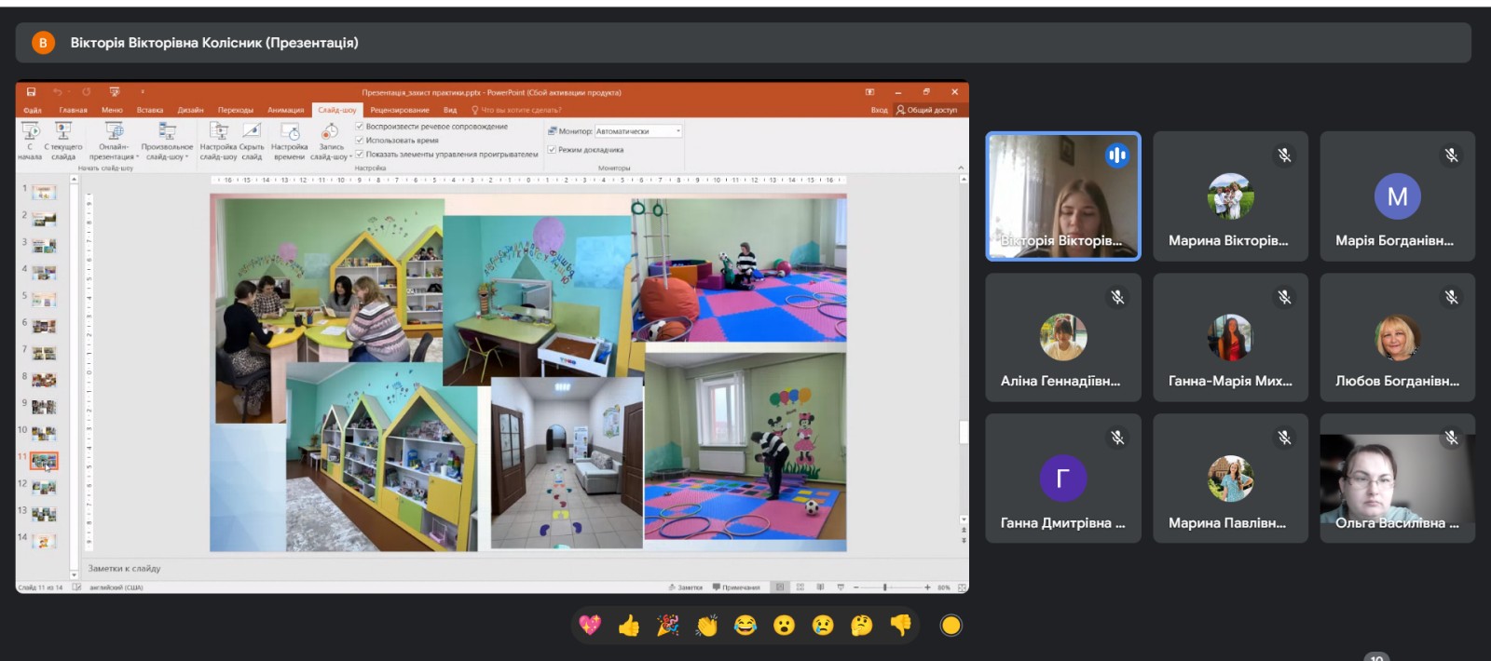Open the Монитор dropdown set to Автоматически
Viewport: 1491px width, 661px height.
(638, 131)
